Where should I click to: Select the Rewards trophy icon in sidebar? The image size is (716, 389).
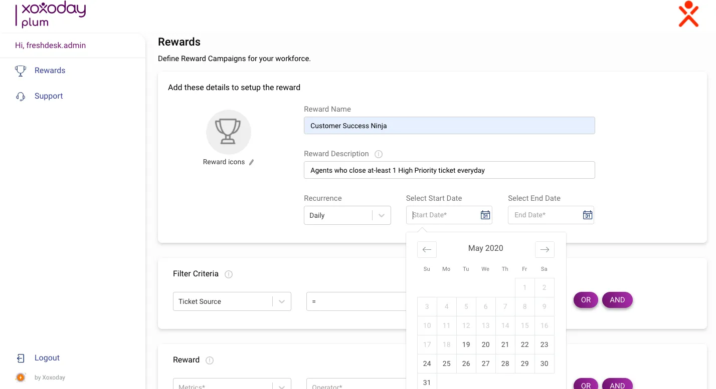point(20,71)
